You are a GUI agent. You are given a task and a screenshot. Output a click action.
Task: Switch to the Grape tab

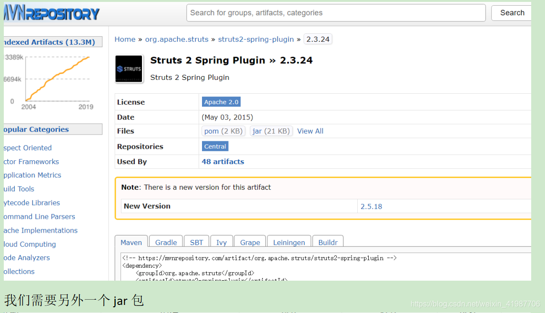click(x=250, y=242)
